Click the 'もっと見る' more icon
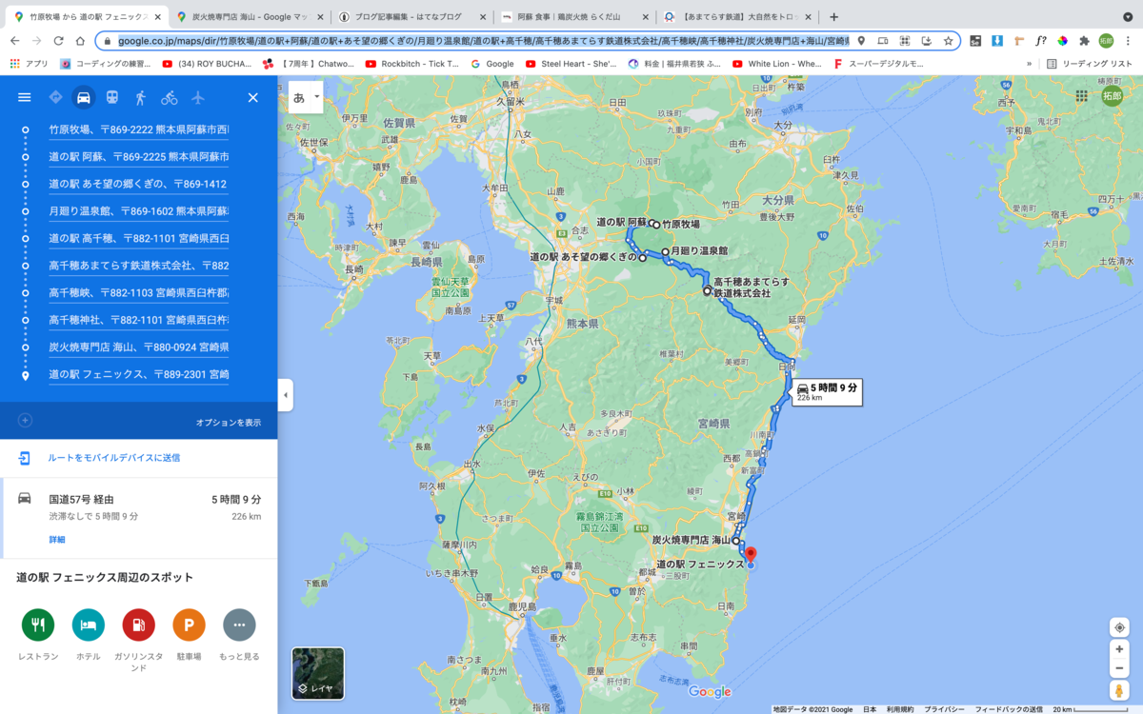Screen dimensions: 1143x714 coord(239,625)
